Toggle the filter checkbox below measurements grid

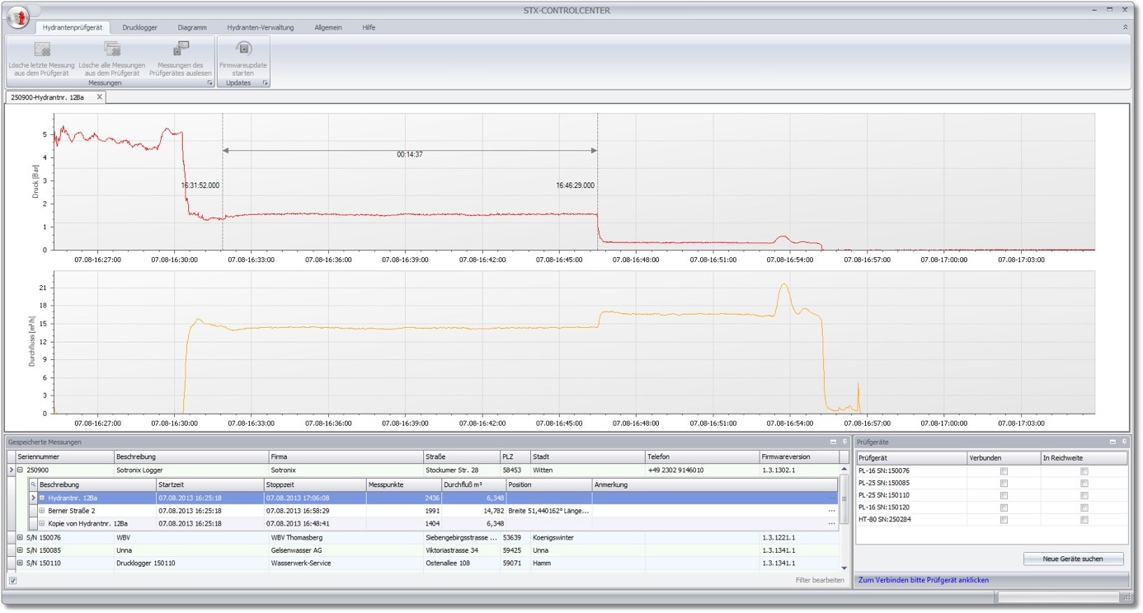point(12,580)
